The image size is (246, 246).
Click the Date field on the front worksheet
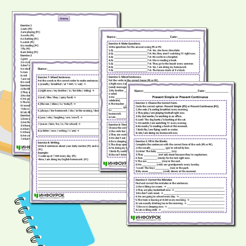[x=217, y=91]
